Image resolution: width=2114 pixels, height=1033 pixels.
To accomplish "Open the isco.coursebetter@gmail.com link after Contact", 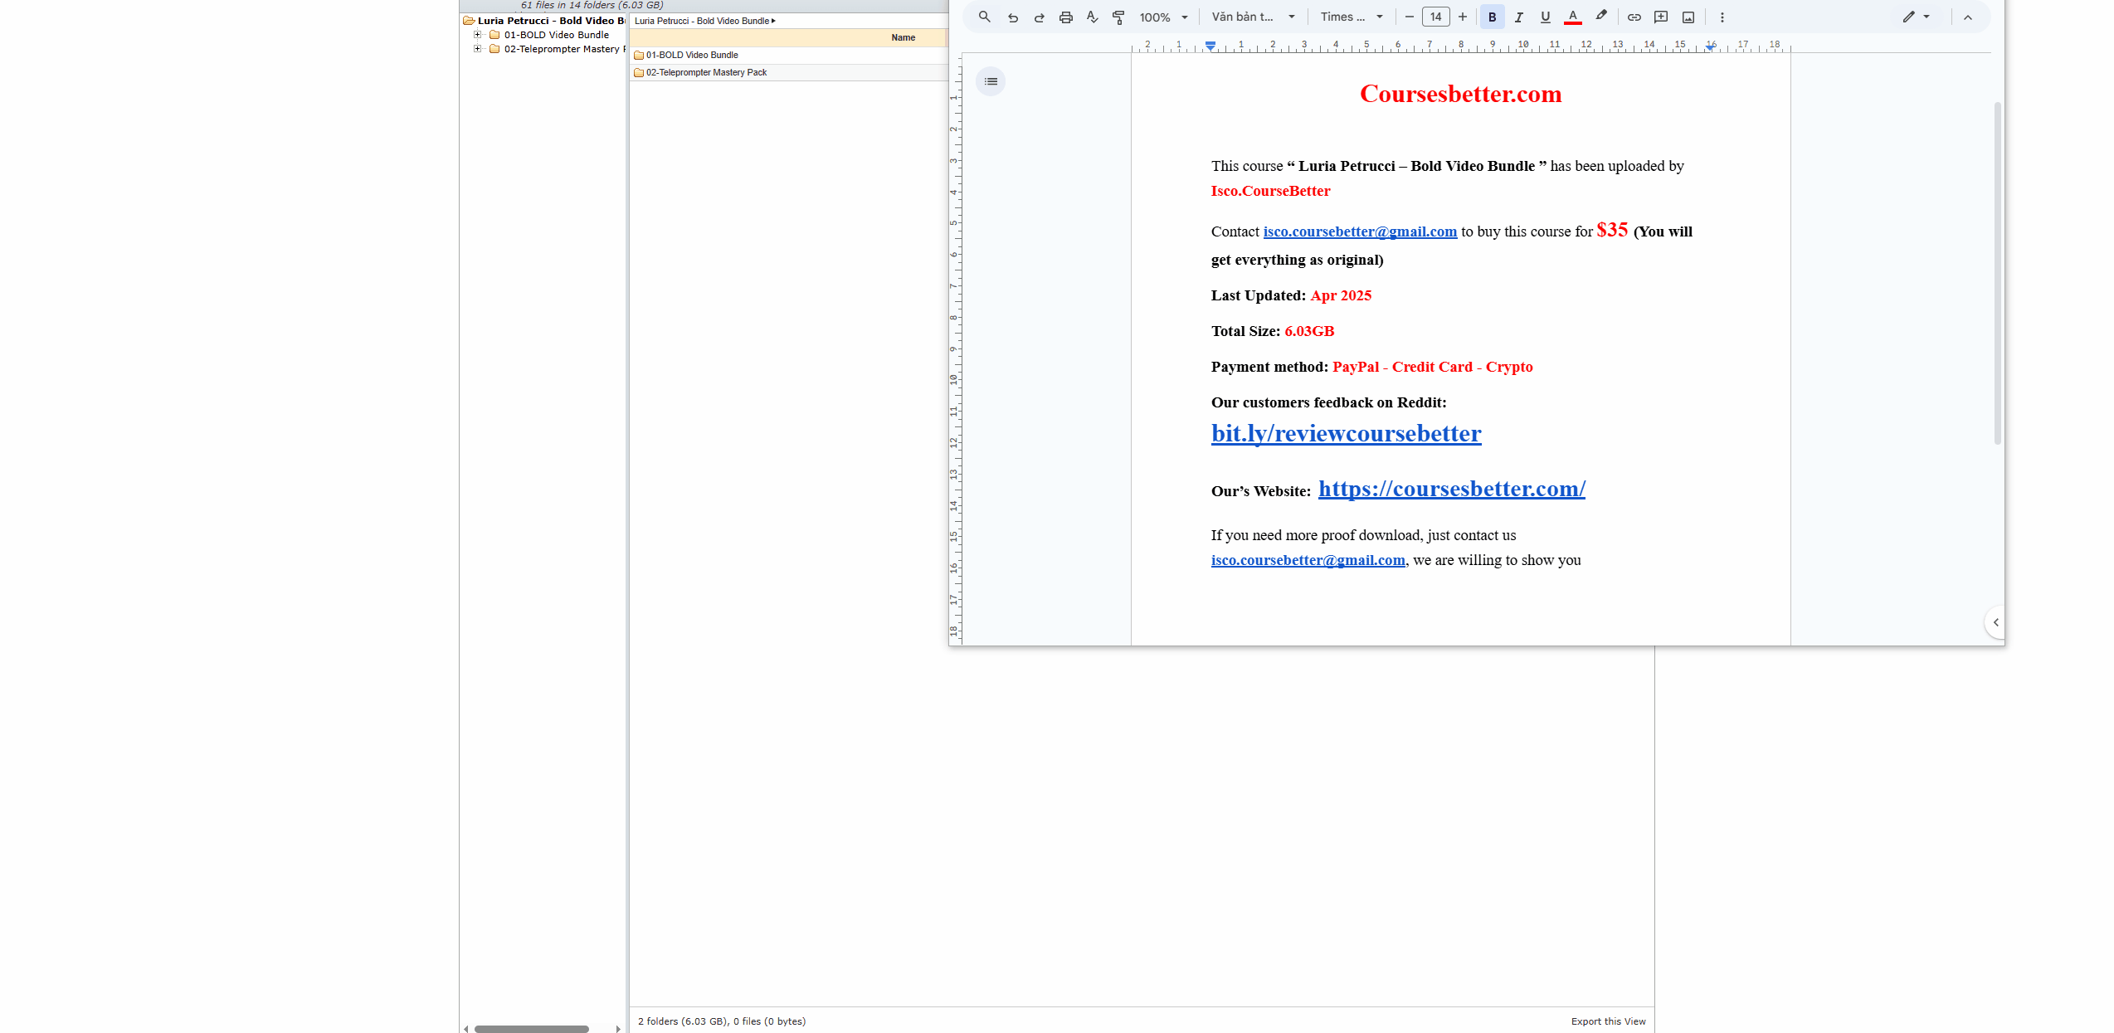I will [1360, 231].
